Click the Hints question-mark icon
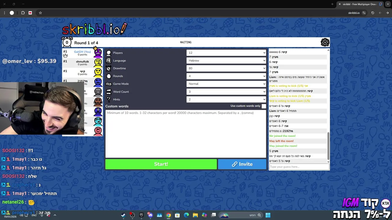The image size is (392, 220). [108, 99]
